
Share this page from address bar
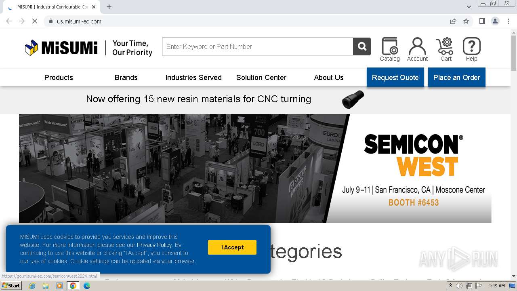(453, 21)
